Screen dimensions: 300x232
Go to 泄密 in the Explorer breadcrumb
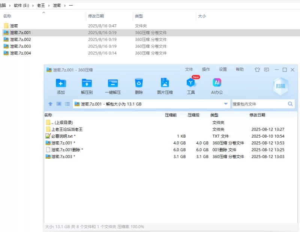coord(57,6)
